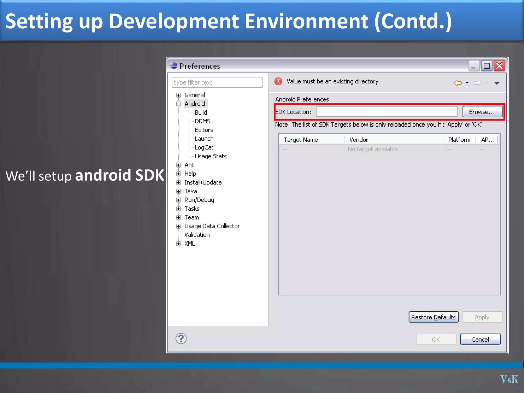Open the DDMS preferences page
524x393 pixels.
point(202,121)
